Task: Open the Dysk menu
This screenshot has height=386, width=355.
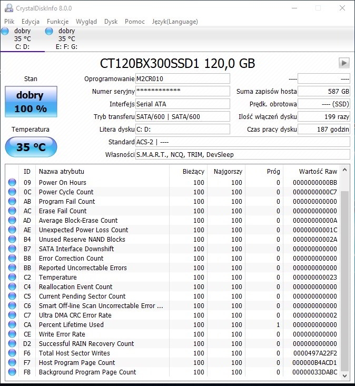Action: (111, 22)
